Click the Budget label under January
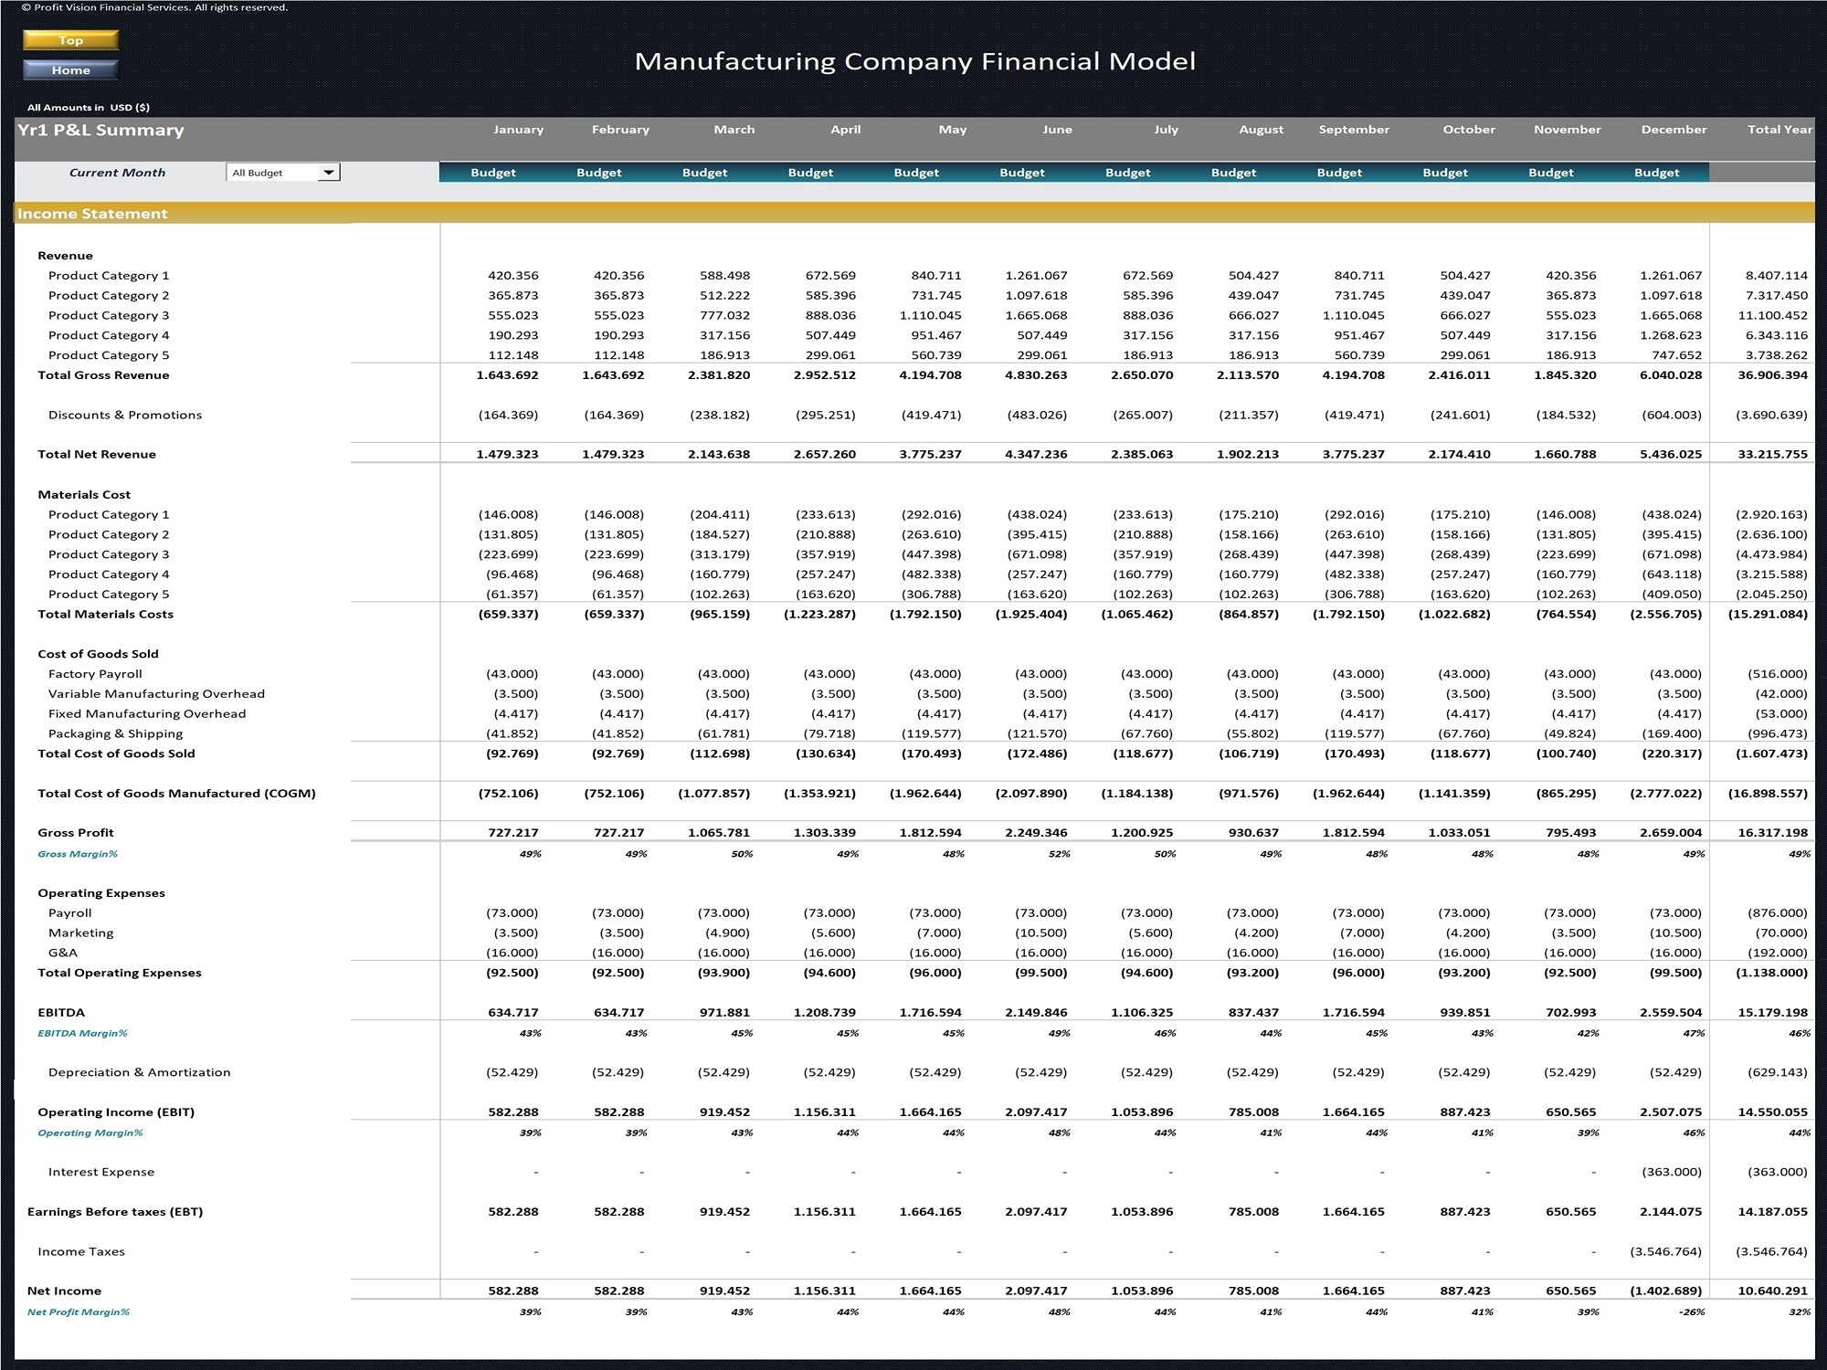Screen dimensions: 1827x1370 (493, 173)
